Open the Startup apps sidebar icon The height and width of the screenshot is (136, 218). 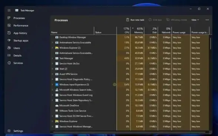click(x=9, y=40)
